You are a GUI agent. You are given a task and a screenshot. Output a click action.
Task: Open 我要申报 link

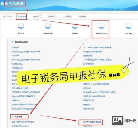pos(15,48)
